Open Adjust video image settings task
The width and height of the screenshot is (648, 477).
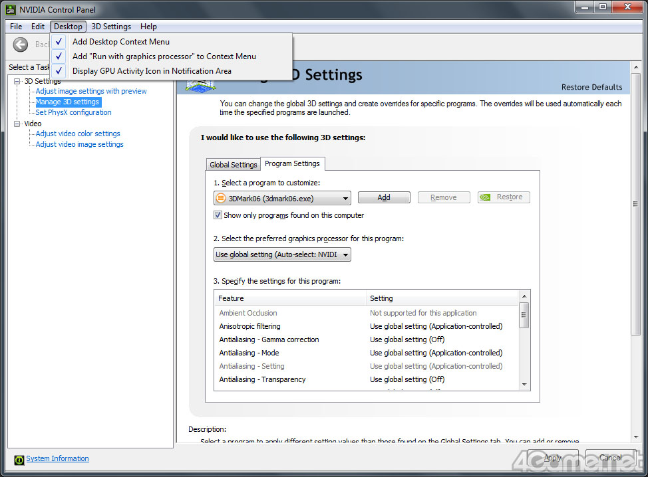[x=79, y=144]
